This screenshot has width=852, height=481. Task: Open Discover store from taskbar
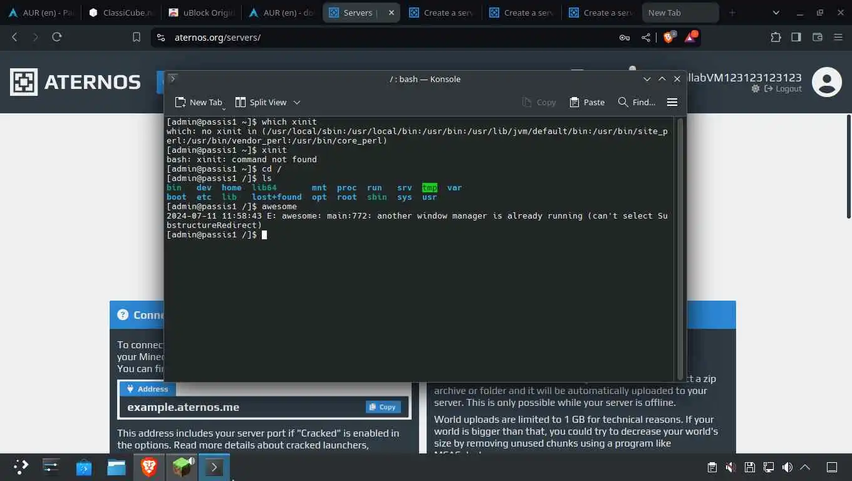[84, 467]
